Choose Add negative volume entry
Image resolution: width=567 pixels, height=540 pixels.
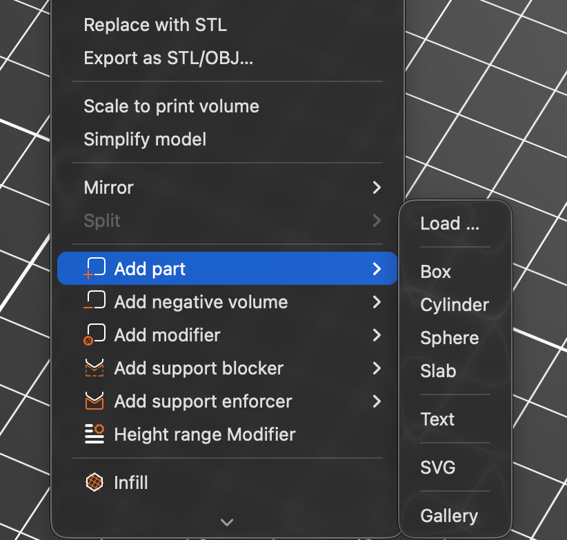pyautogui.click(x=228, y=302)
